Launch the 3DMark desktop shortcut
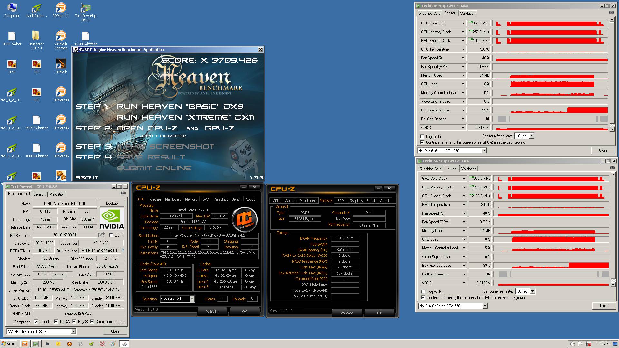Viewport: 619px width, 348px height. coord(61,66)
